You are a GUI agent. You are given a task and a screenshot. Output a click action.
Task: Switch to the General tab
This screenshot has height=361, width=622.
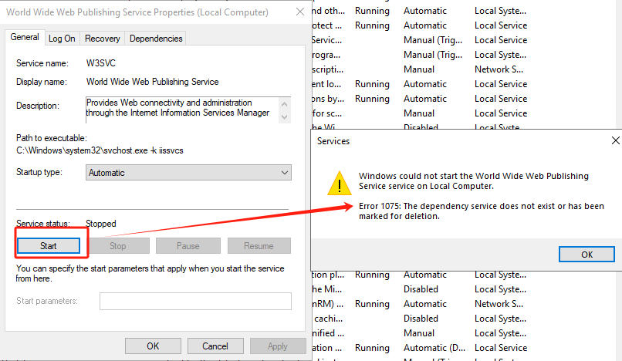tap(25, 37)
